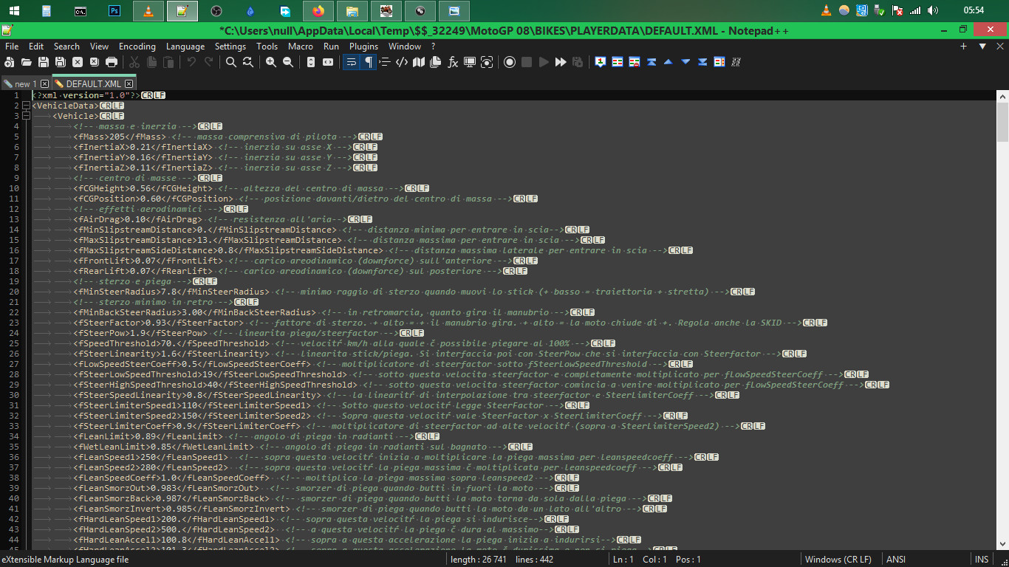Zoom in using the toolbar zoom-in icon
This screenshot has height=567, width=1009.
click(270, 62)
